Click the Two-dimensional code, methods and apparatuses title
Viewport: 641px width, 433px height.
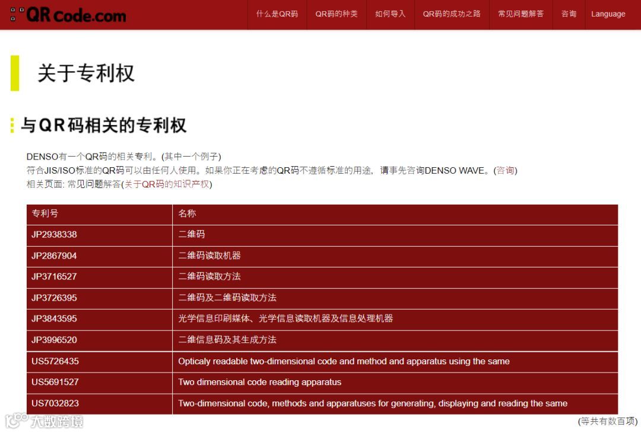tap(373, 403)
